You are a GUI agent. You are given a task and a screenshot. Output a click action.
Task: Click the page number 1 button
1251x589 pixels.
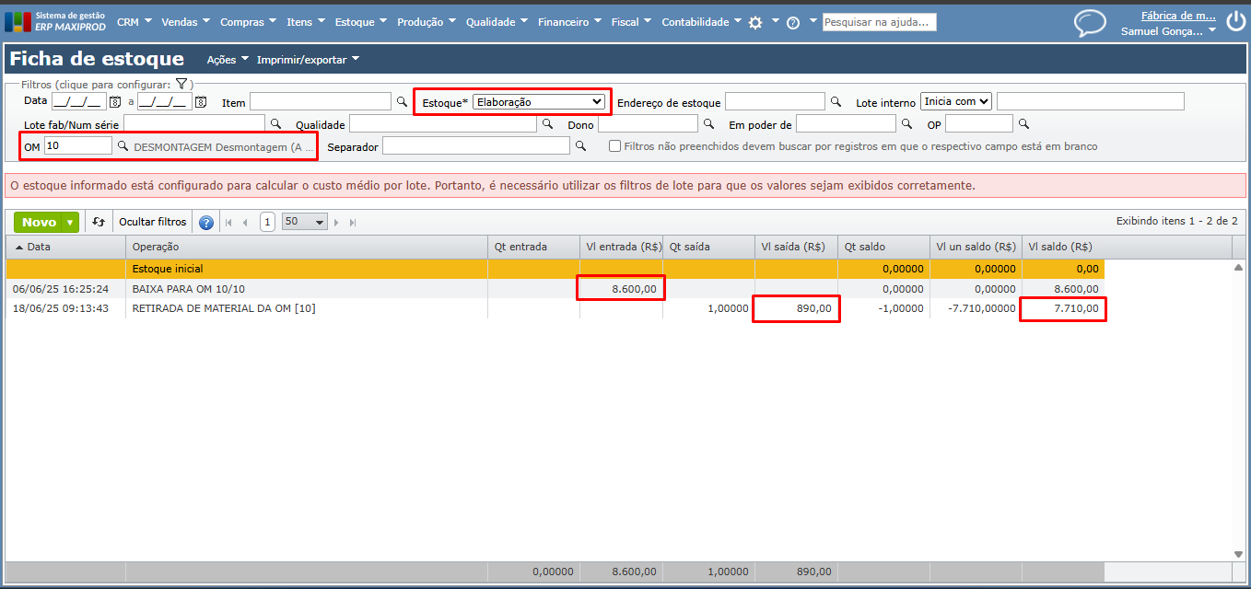[x=267, y=222]
